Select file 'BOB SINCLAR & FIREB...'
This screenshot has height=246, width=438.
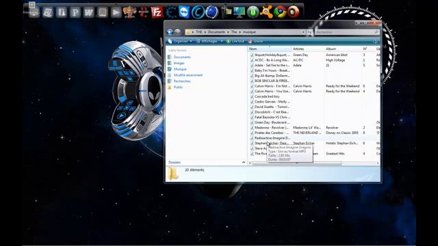pyautogui.click(x=272, y=81)
